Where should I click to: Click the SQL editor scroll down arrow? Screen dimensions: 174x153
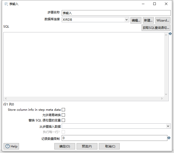coord(166,94)
